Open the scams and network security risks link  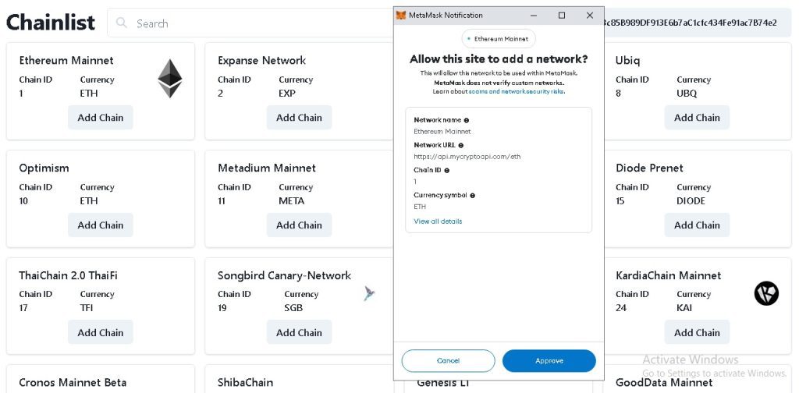click(516, 92)
